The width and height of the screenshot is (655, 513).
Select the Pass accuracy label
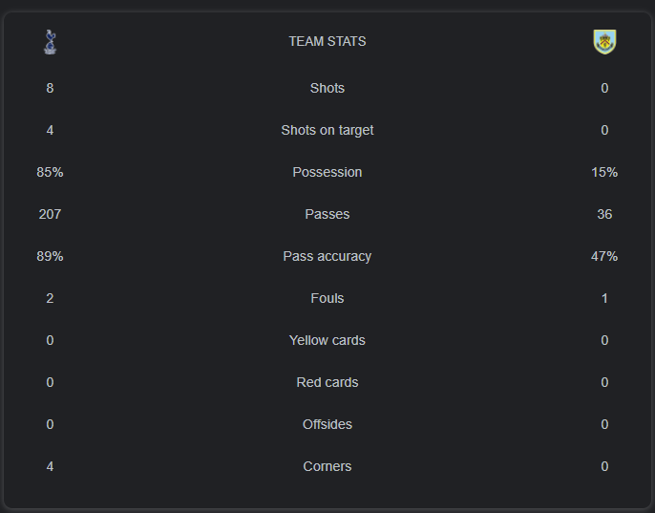coord(327,256)
